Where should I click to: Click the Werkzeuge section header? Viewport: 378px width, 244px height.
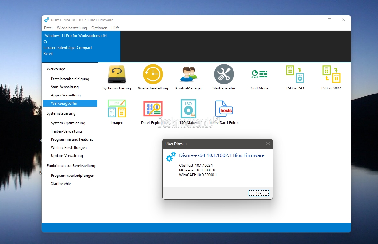tap(56, 69)
